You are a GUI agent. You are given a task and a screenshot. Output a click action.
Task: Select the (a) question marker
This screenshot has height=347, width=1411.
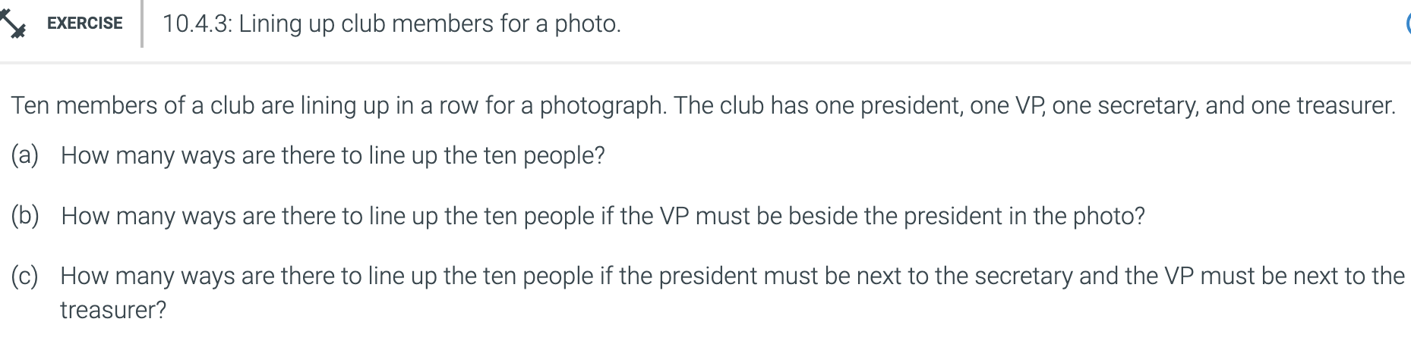click(x=25, y=155)
